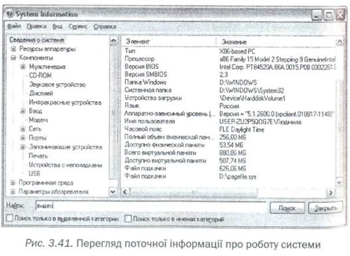Select the Язык row

(230, 105)
